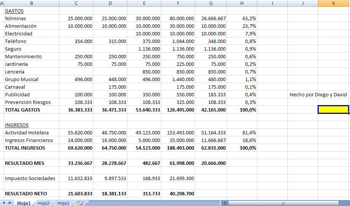This screenshot has height=206, width=350.
Task: Click the Hecho por Diego y David cell
Action: (318, 94)
